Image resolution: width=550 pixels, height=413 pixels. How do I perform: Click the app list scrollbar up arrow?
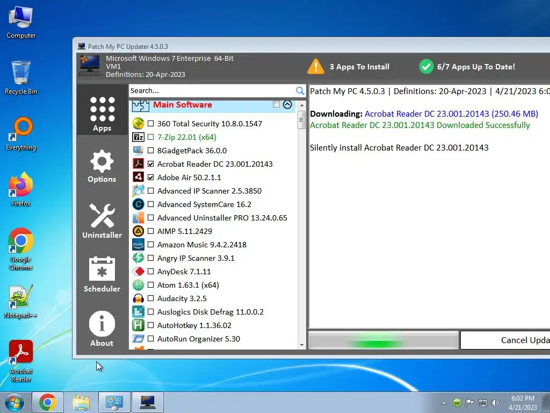302,105
